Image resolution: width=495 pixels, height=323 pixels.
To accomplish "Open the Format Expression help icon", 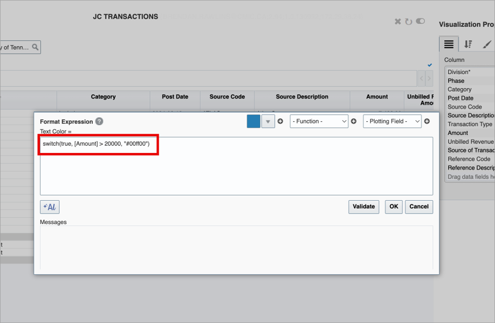I will coord(99,121).
